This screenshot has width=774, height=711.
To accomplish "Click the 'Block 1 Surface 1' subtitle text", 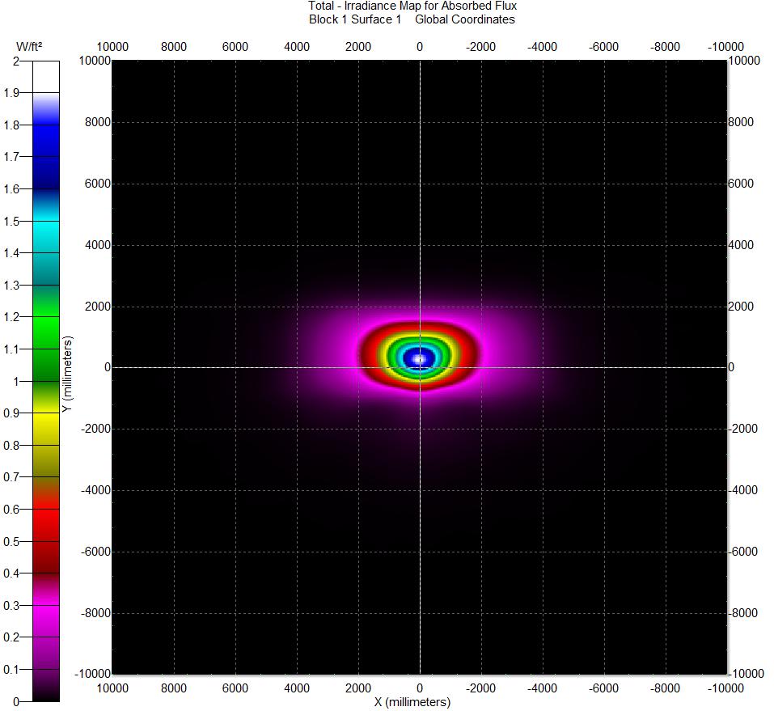I will pyautogui.click(x=354, y=19).
